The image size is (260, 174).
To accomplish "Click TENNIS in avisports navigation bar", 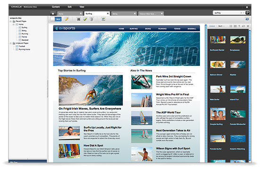I will click(x=177, y=28).
